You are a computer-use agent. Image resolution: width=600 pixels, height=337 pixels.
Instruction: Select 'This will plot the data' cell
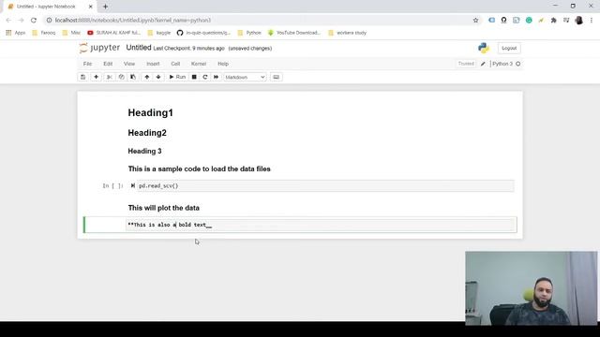[x=164, y=208]
